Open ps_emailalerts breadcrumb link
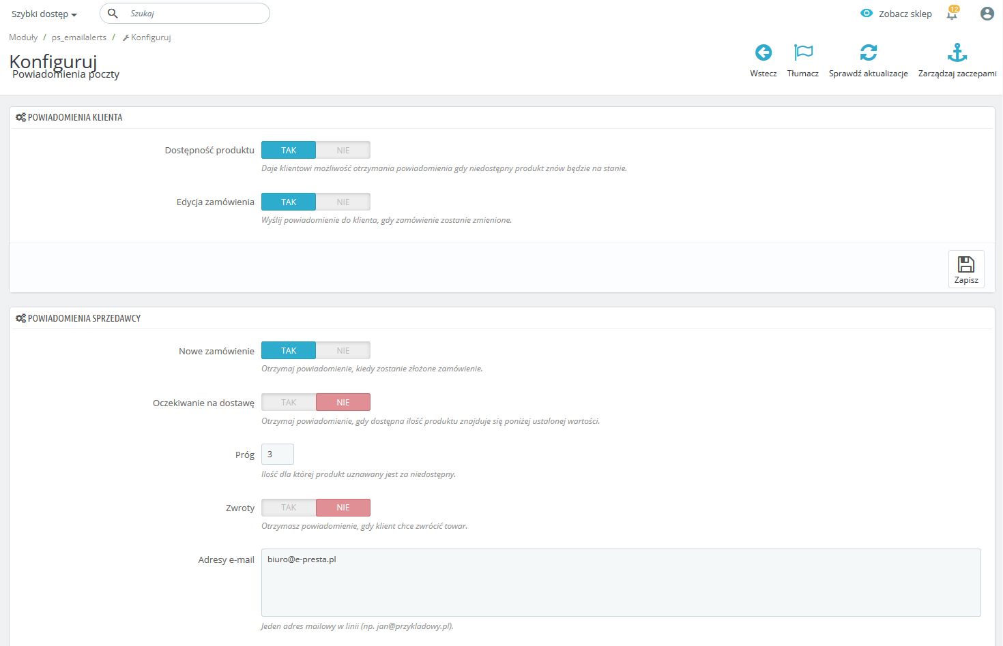The height and width of the screenshot is (646, 1003). click(78, 37)
